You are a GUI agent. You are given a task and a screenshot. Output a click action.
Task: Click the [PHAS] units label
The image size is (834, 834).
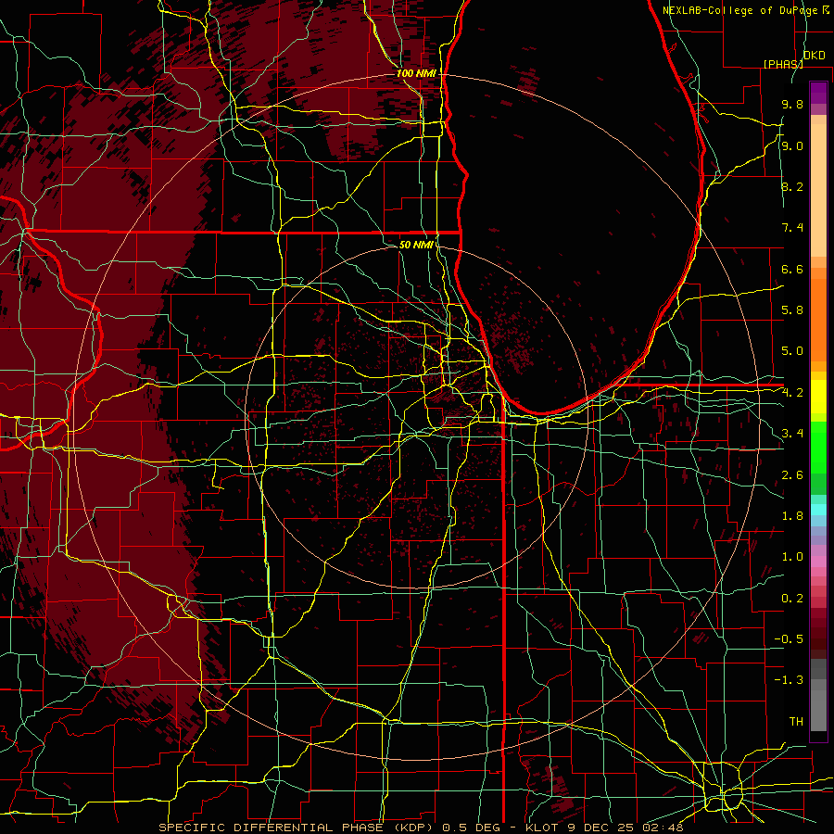tap(783, 64)
